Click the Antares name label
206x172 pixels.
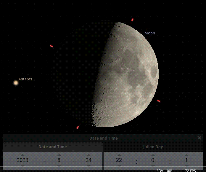pyautogui.click(x=25, y=79)
